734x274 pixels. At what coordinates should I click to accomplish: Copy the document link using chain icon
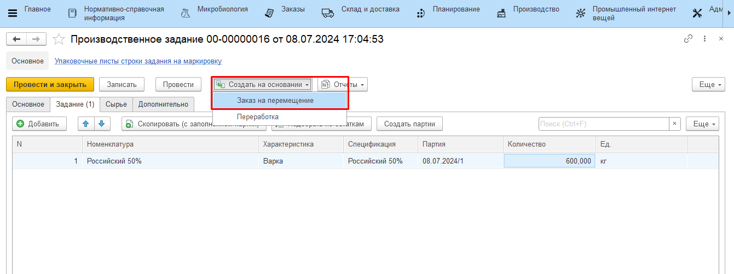click(688, 39)
